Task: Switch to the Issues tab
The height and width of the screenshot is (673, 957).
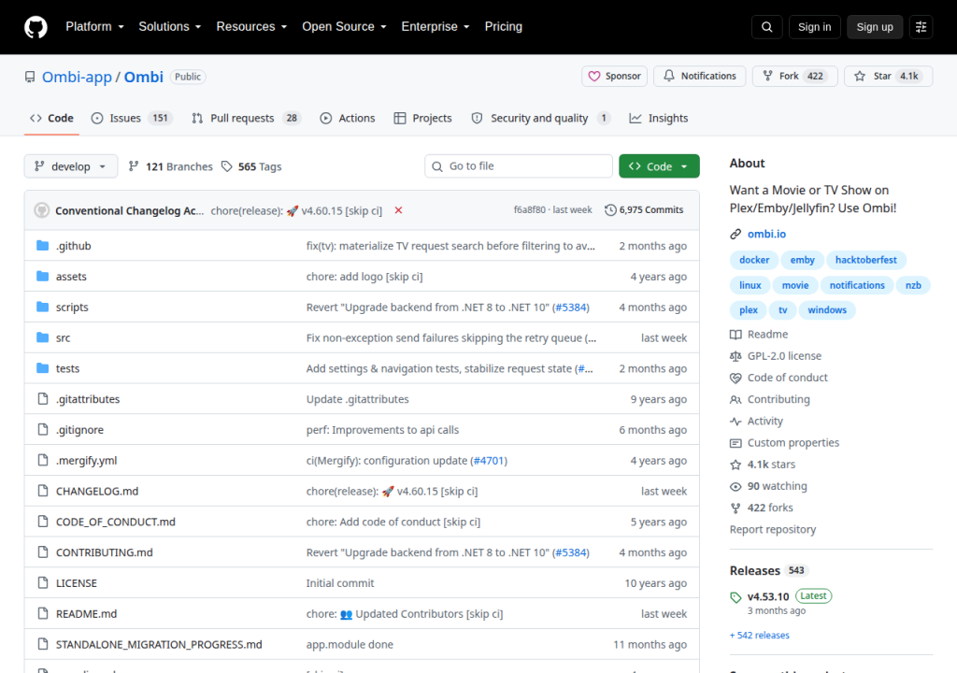Action: coord(132,118)
